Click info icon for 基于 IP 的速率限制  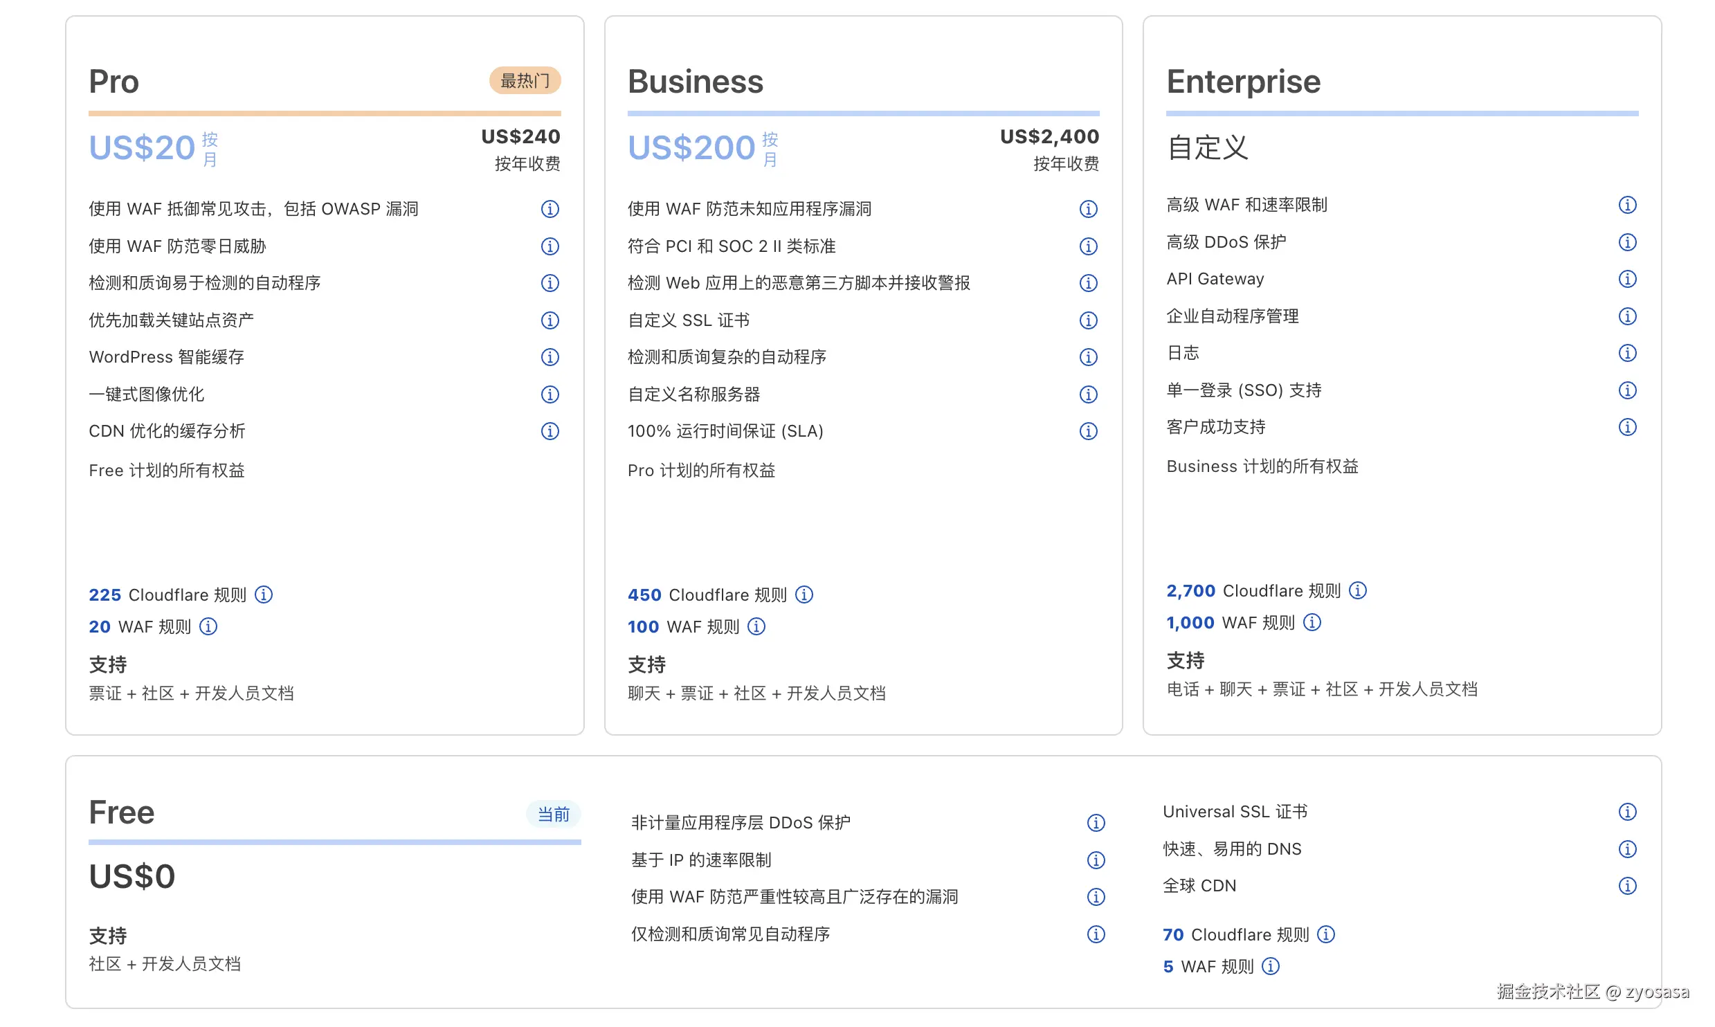point(1096,860)
